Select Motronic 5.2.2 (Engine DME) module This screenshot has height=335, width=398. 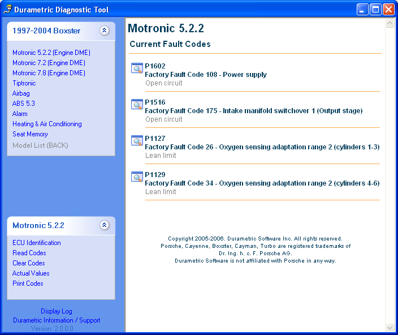51,53
